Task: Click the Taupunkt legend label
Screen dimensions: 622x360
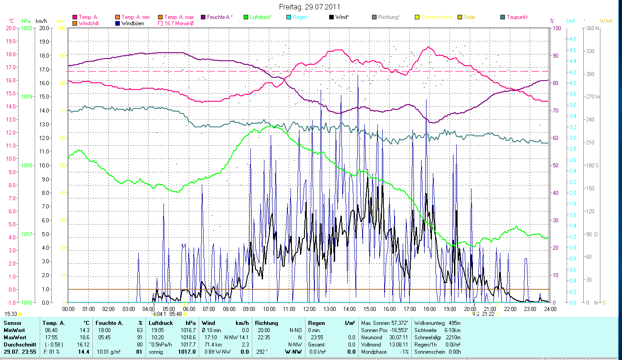Action: 517,18
